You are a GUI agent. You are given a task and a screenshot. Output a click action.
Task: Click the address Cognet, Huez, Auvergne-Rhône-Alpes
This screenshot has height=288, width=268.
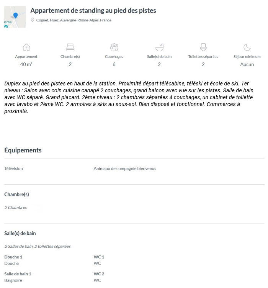pos(74,20)
